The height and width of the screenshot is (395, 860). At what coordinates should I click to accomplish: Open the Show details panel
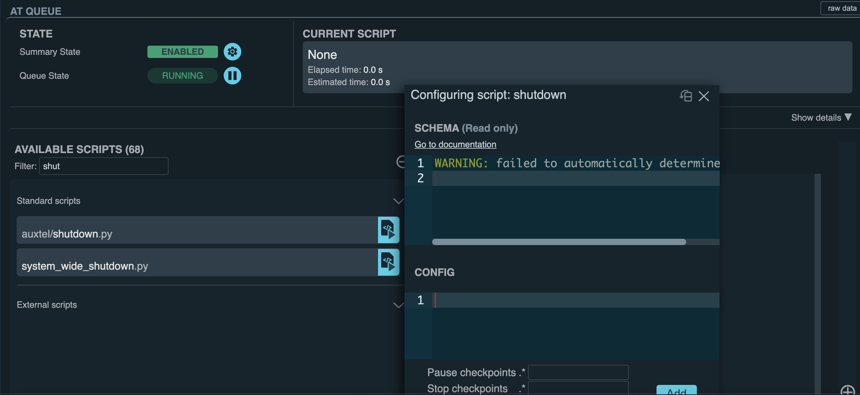(821, 117)
